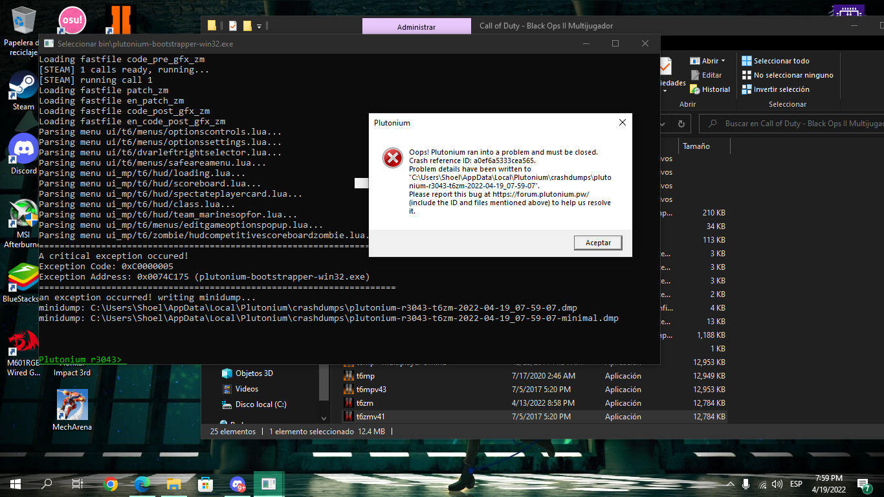This screenshot has height=497, width=884.
Task: Open taskbar Search magnifier
Action: 47,483
